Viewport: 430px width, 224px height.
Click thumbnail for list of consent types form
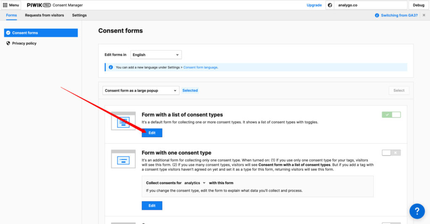point(123,121)
